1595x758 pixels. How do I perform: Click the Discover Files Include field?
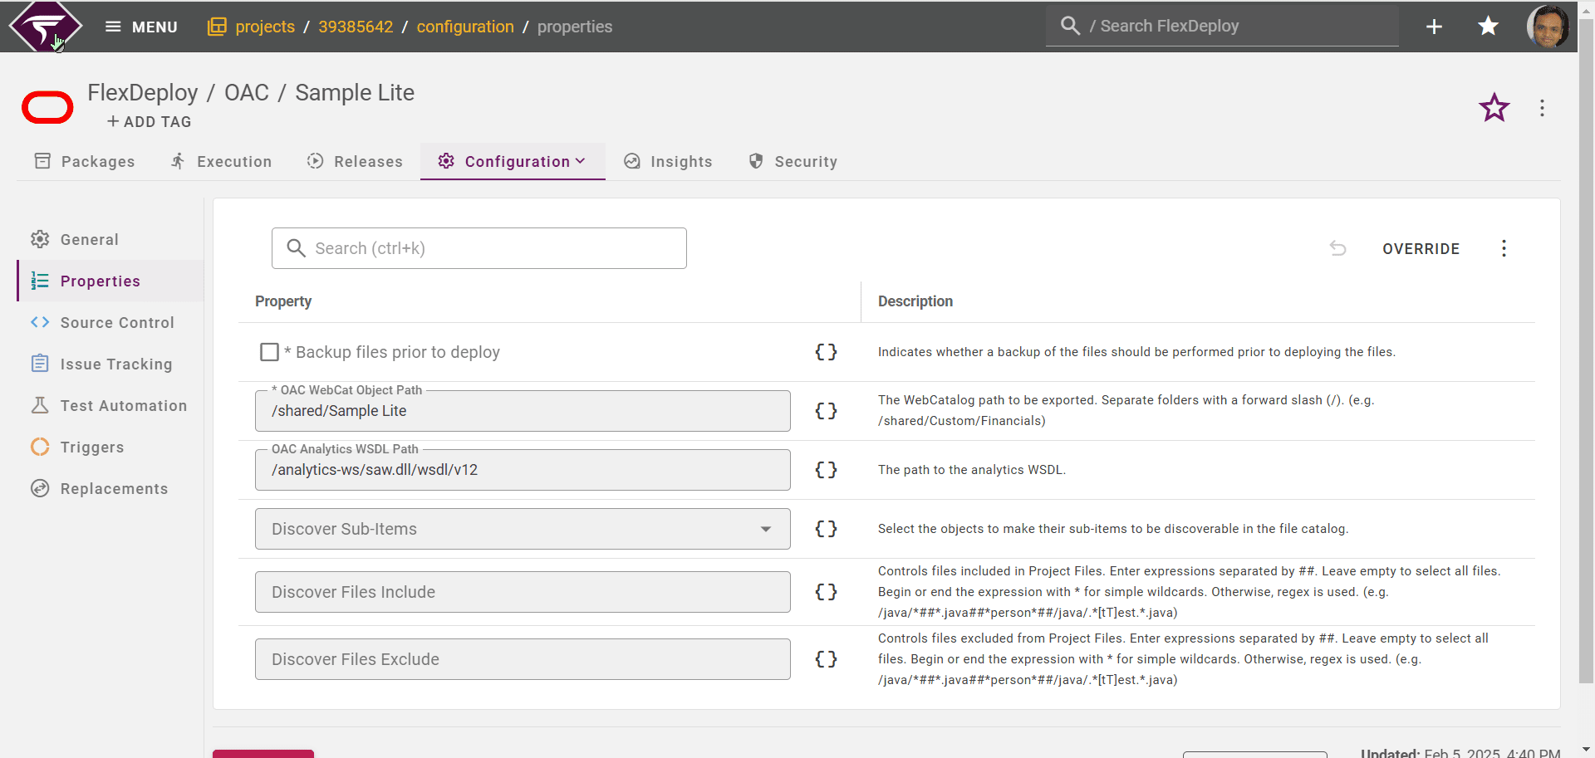(523, 592)
